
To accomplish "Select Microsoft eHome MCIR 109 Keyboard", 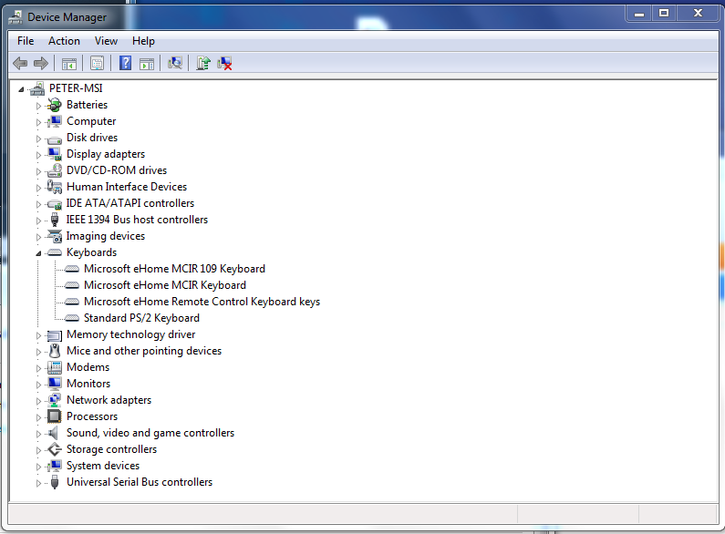I will point(174,269).
